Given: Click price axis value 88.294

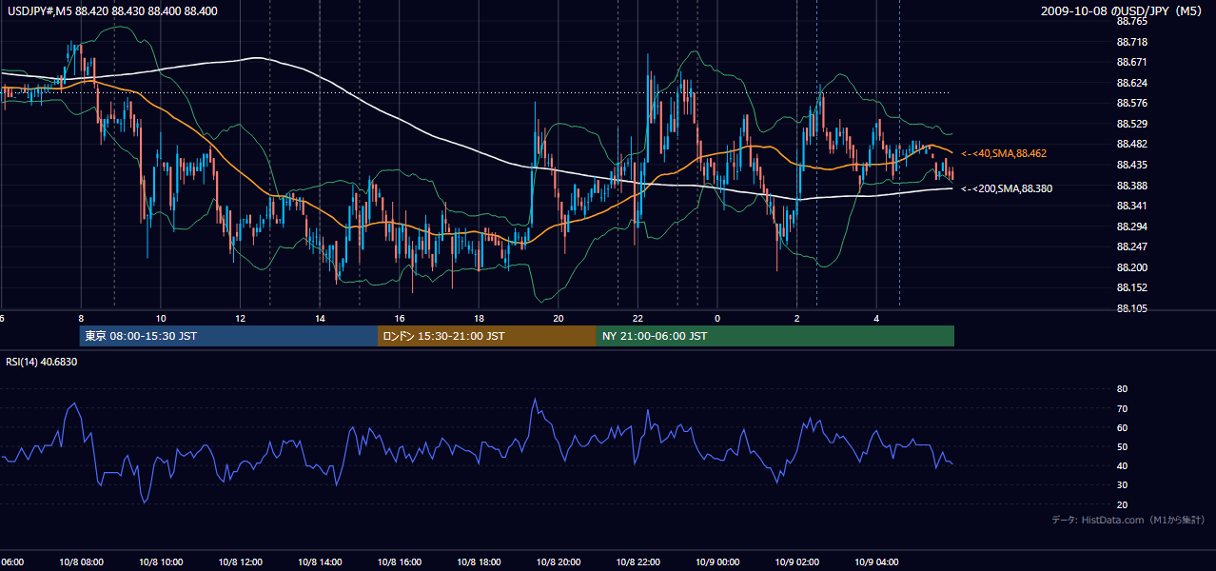Looking at the screenshot, I should (x=1131, y=226).
